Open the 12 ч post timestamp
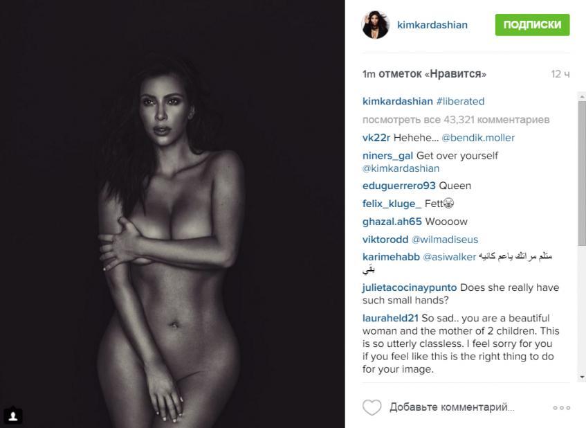586x428 pixels. (x=560, y=74)
